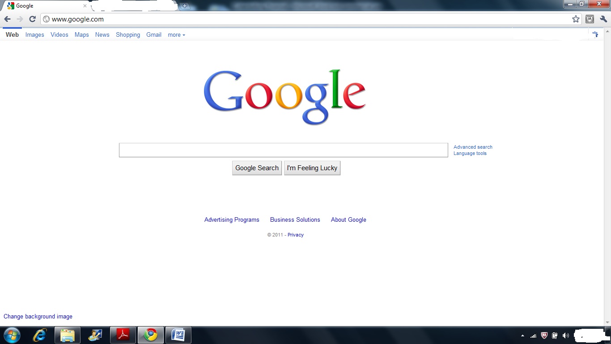
Task: Go back with the browser back arrow
Action: [x=7, y=19]
